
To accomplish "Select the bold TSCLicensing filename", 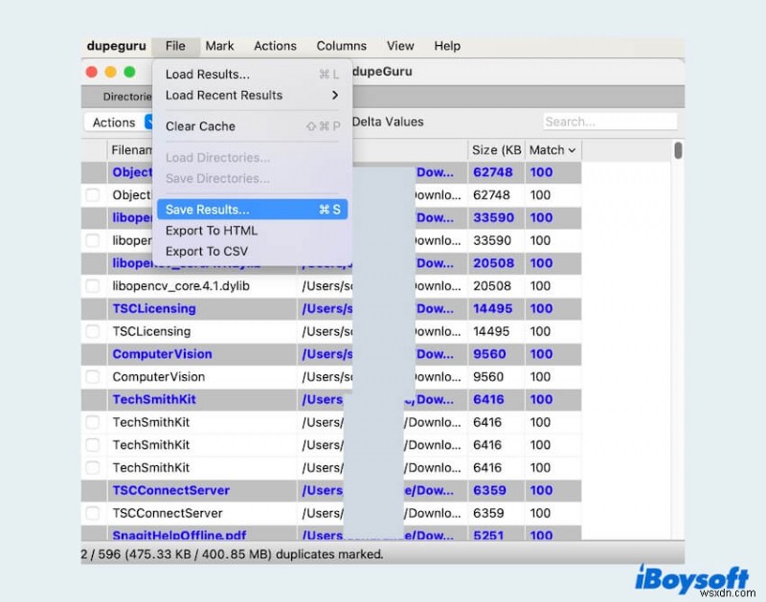I will 154,308.
